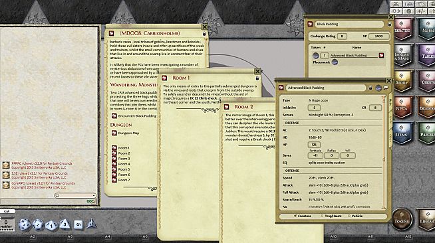Click the scrollbar of the Advanced Black Pudding sheet
Image resolution: width=435 pixels, height=243 pixels.
pos(384,152)
